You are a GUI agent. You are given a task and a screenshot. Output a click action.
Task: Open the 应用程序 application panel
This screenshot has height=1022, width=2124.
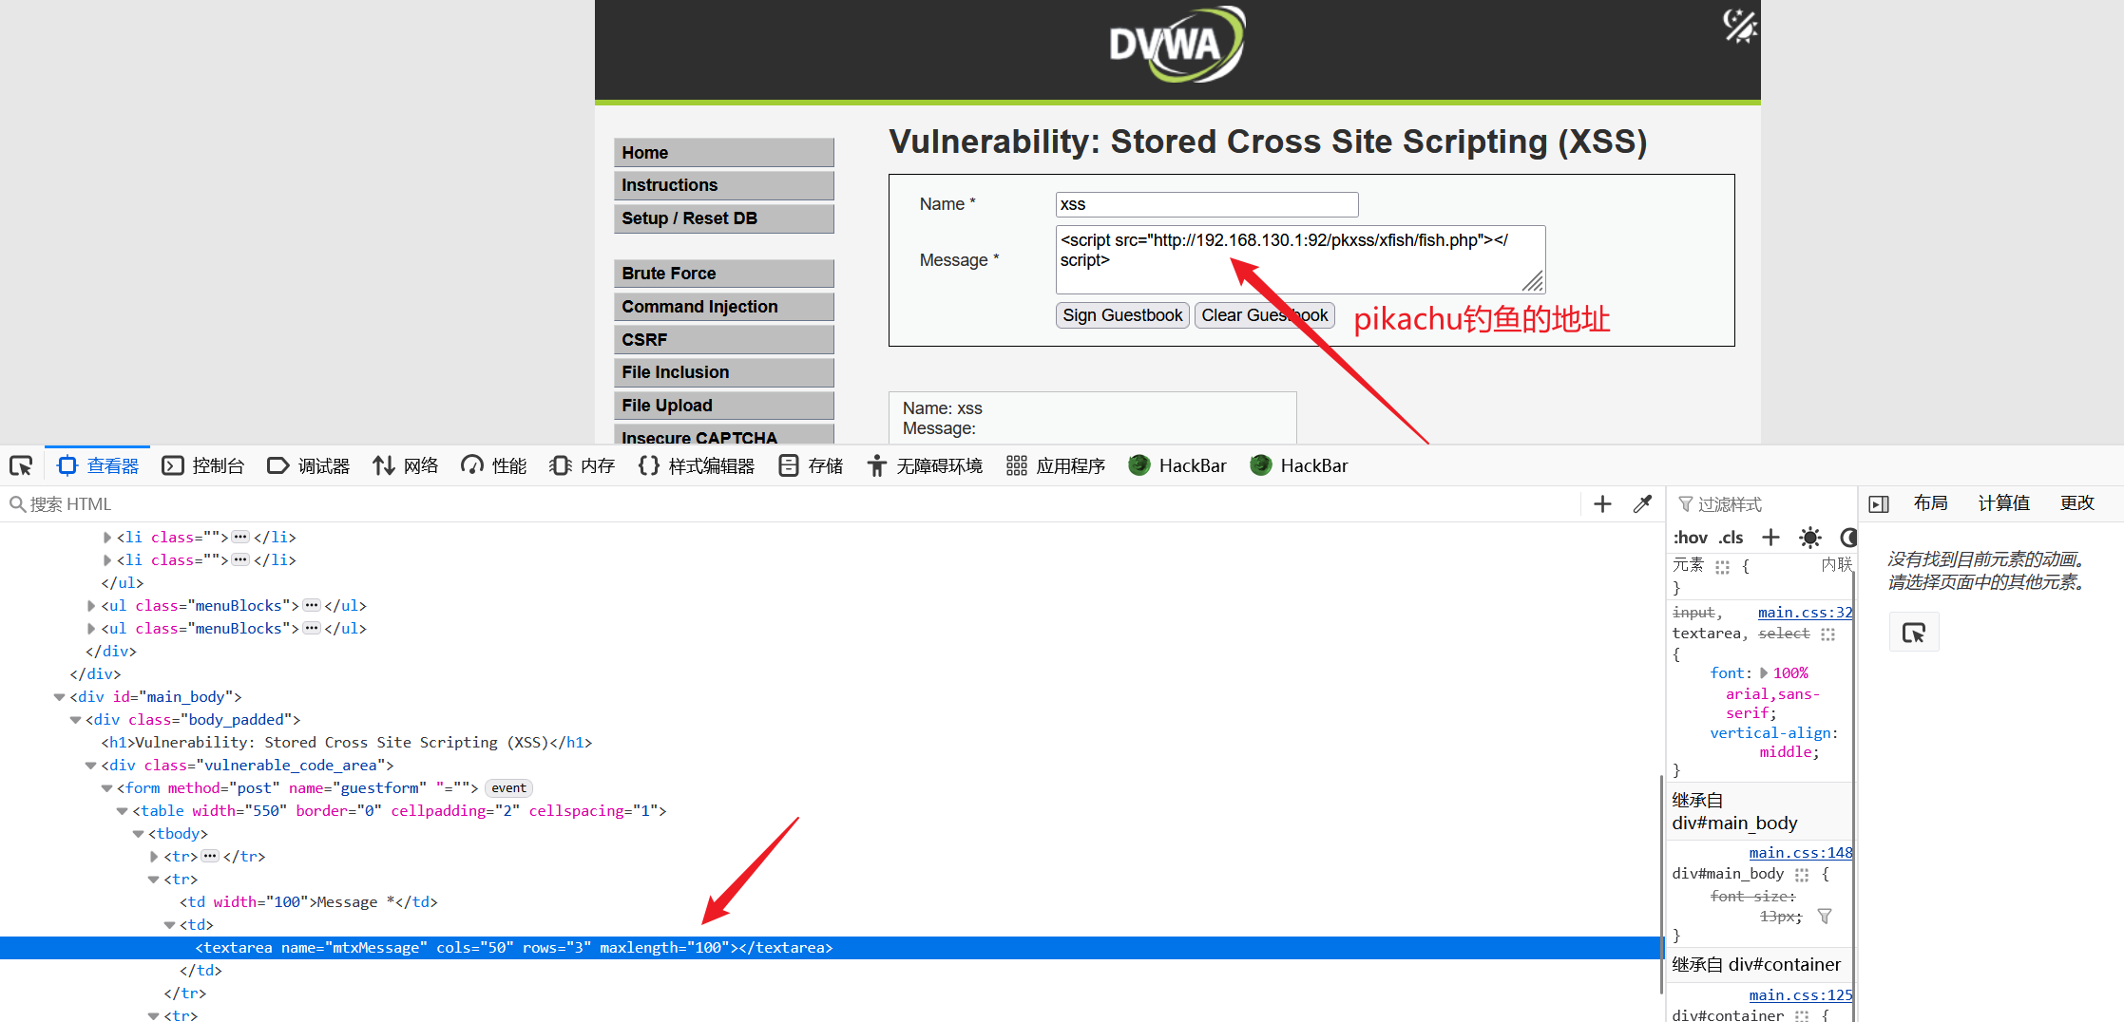click(1056, 465)
